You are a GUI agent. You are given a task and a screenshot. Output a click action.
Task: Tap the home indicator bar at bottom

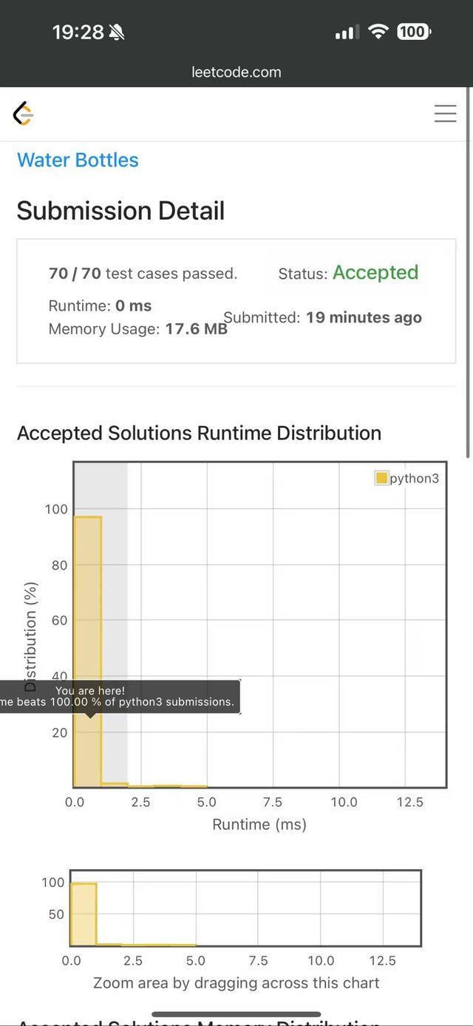236,1014
